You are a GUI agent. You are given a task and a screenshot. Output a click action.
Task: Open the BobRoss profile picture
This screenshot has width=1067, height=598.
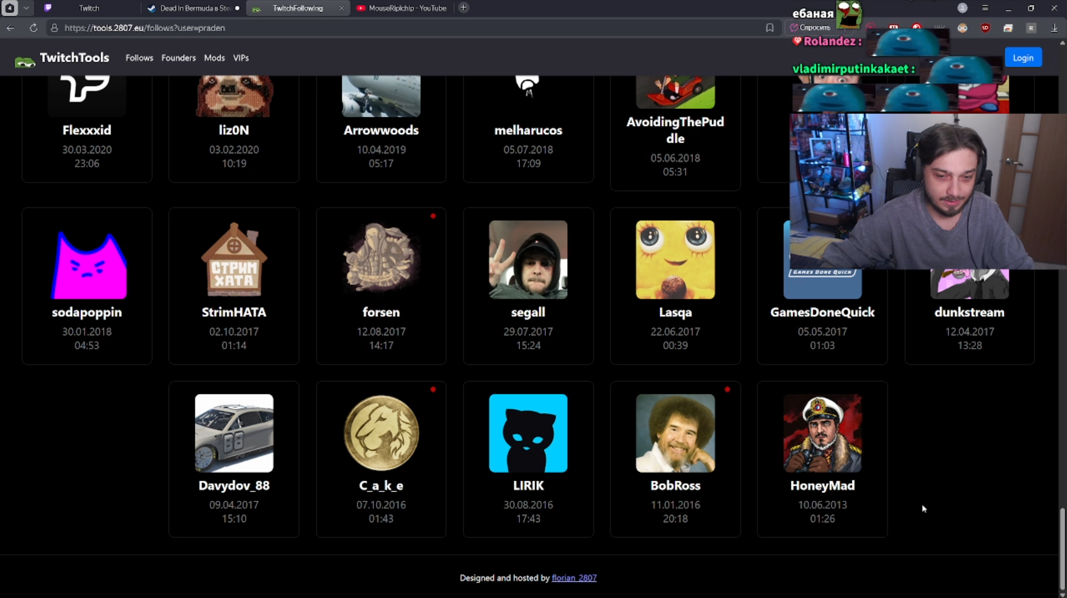pos(675,433)
